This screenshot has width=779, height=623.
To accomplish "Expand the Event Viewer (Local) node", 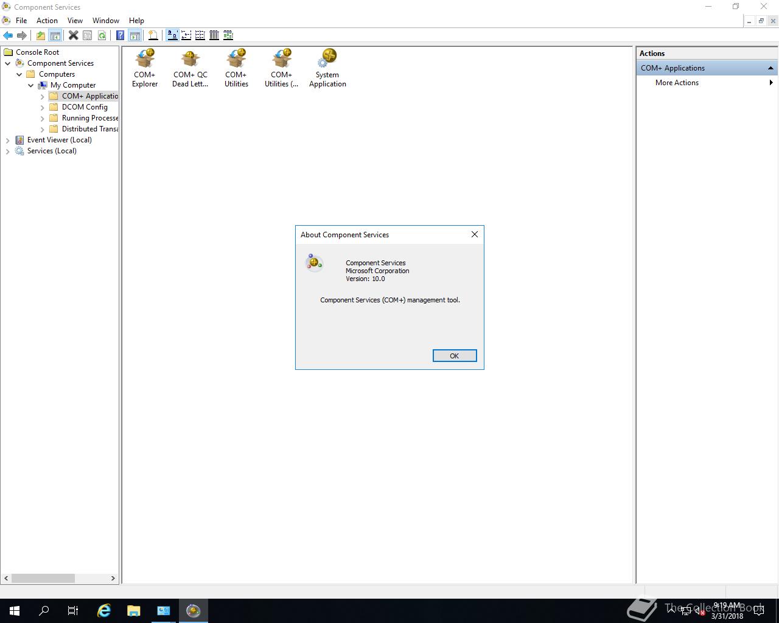I will coord(8,140).
